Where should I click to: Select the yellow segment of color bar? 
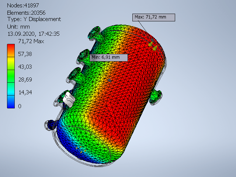coord(11,63)
